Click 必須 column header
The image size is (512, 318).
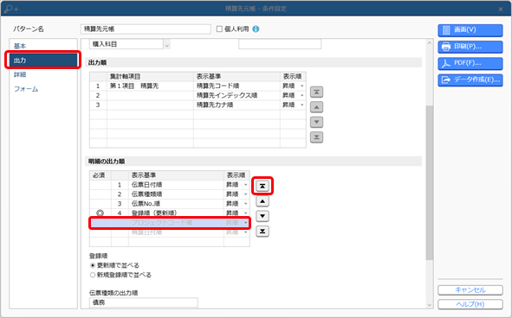100,175
